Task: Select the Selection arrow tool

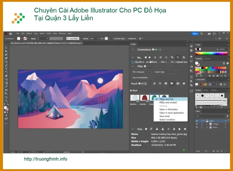Action: pos(6,48)
